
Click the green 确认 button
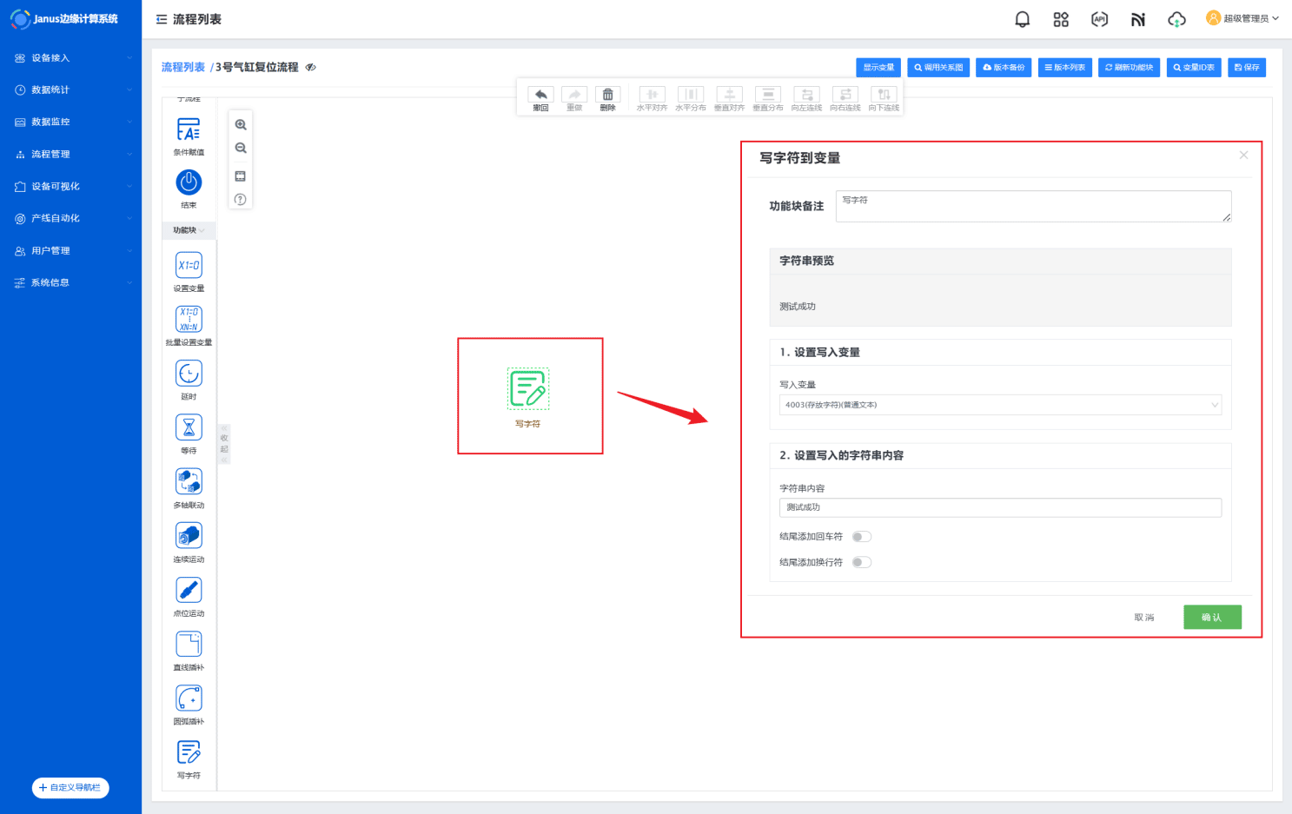[x=1211, y=617]
